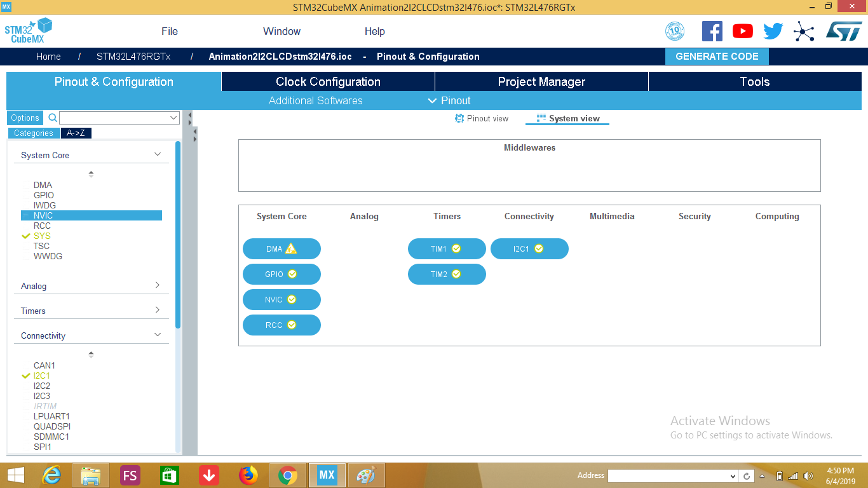Open the ST YouTube channel icon
Screen dimensions: 868x488
742,31
